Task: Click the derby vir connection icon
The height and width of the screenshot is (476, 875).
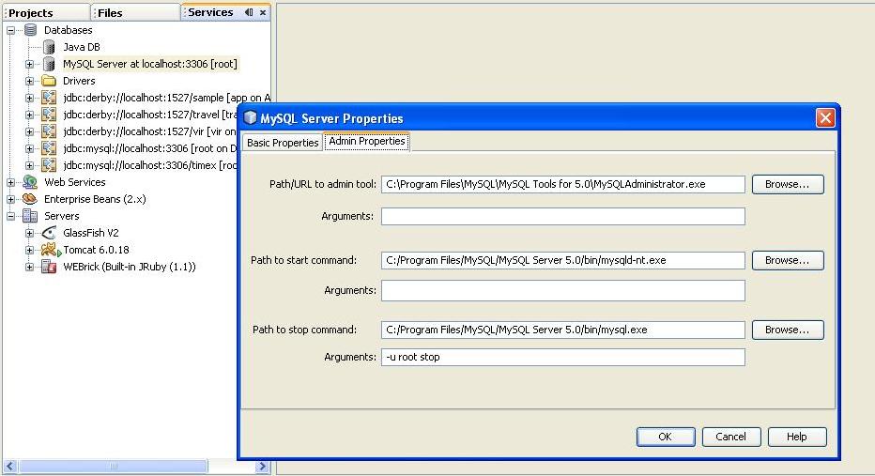Action: pos(49,131)
